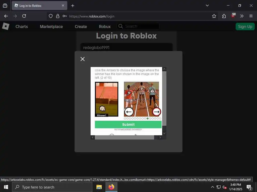This screenshot has height=192, width=257.
Task: Open the Extensions puzzle icon
Action: [x=224, y=16]
